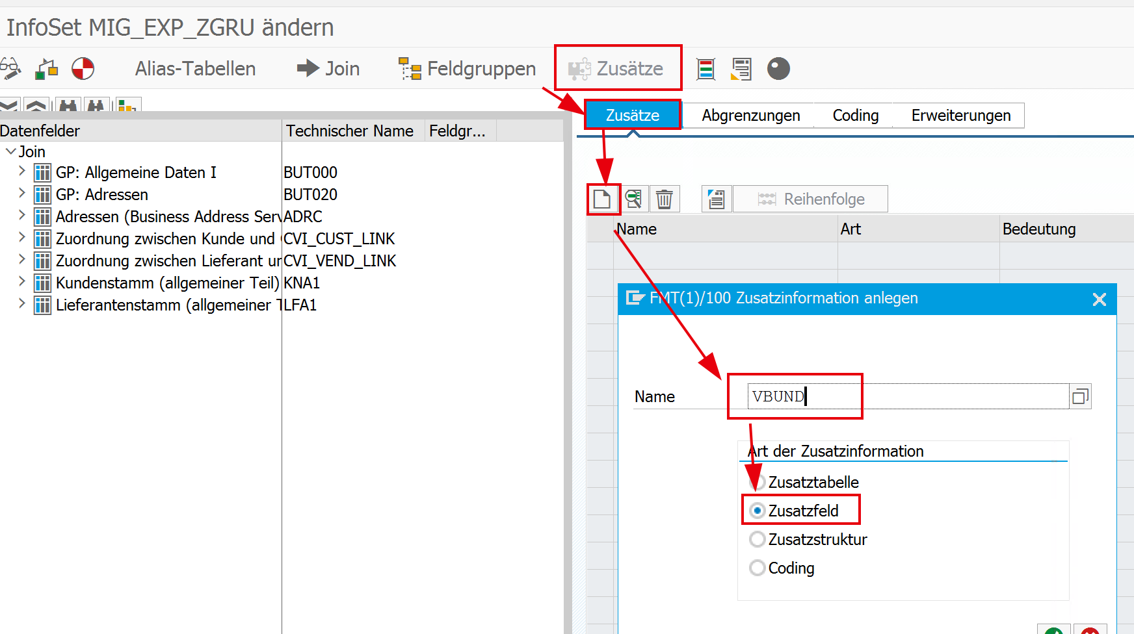Click the Feldgruppen toolbar button
The image size is (1134, 634).
tap(468, 68)
